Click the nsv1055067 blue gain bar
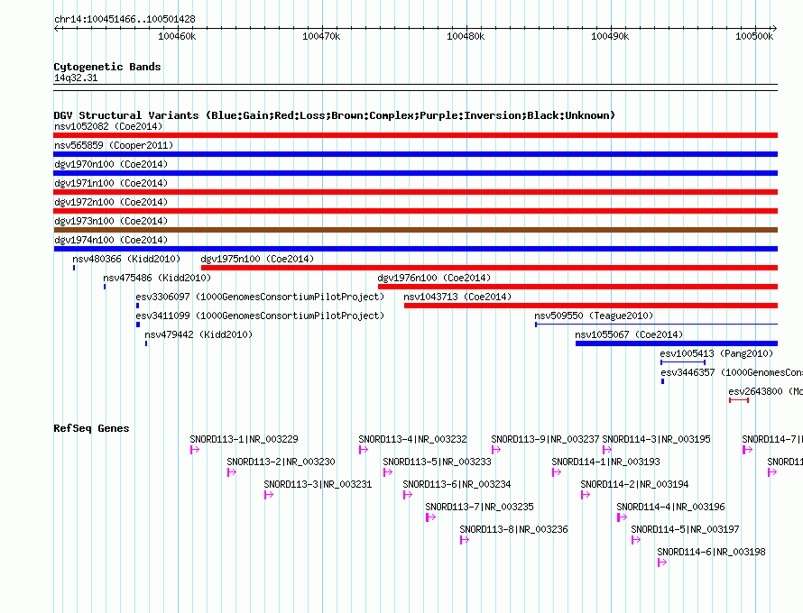 click(677, 343)
